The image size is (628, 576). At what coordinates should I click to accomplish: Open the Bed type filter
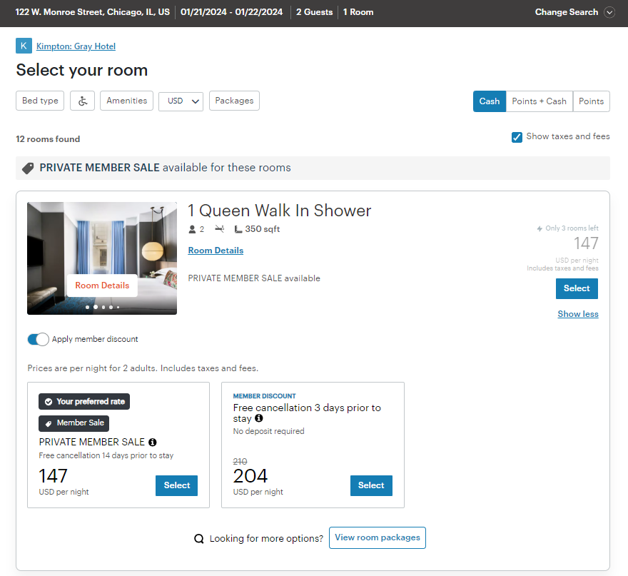pyautogui.click(x=39, y=101)
